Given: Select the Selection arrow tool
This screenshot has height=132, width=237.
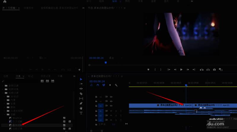Looking at the screenshot, I should coord(81,79).
